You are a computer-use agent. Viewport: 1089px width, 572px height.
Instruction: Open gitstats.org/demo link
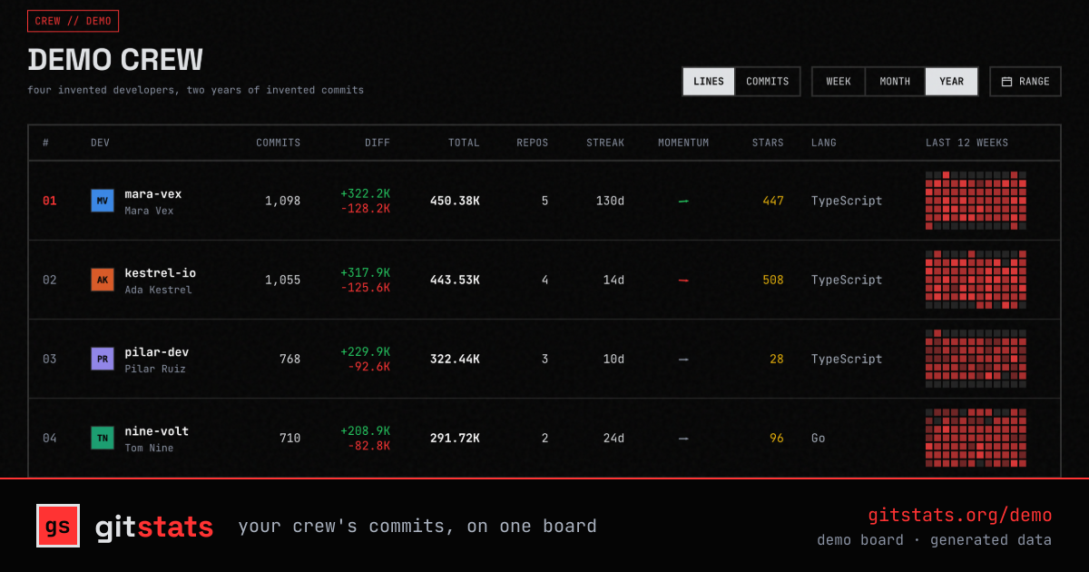pos(960,516)
